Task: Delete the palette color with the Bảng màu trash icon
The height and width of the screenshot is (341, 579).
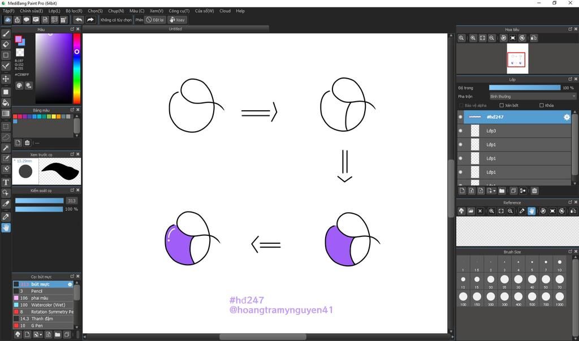Action: point(27,143)
